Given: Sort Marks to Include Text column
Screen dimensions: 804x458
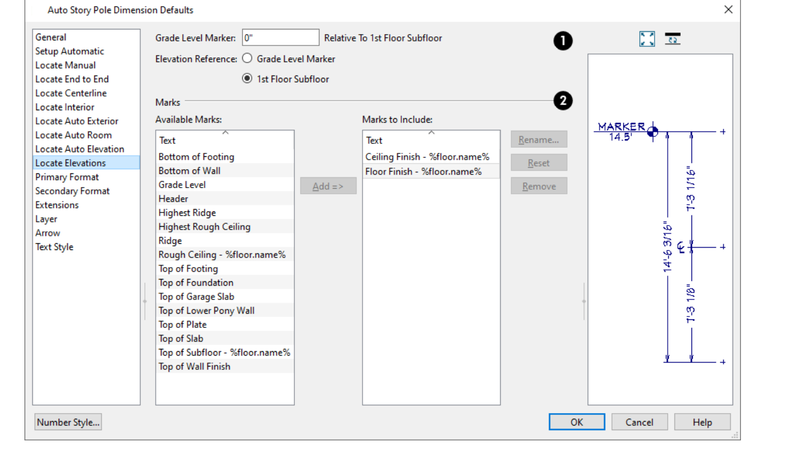Looking at the screenshot, I should (431, 140).
